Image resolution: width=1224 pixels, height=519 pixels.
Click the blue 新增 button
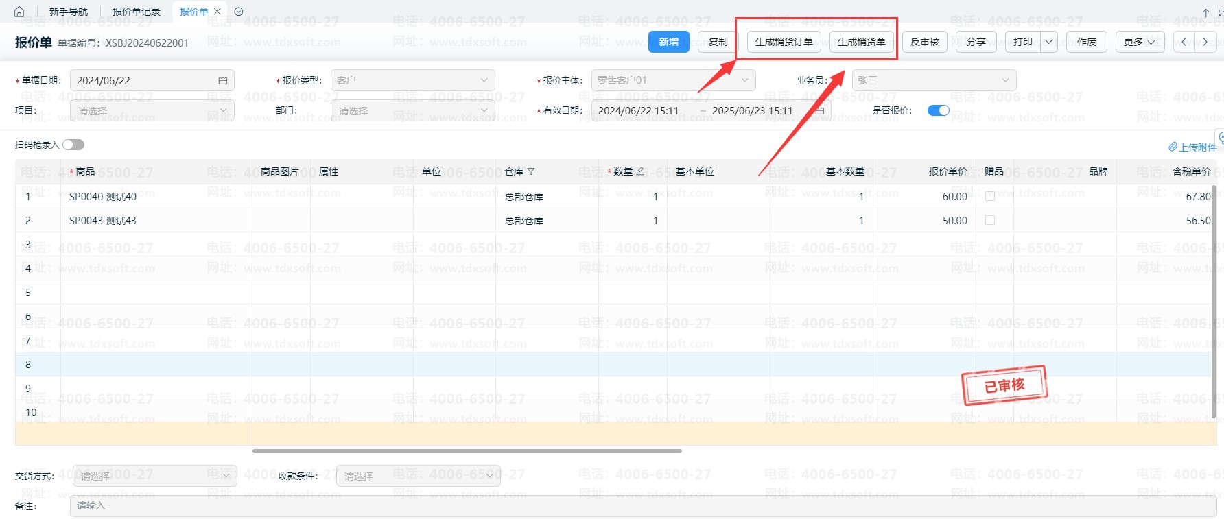click(668, 42)
